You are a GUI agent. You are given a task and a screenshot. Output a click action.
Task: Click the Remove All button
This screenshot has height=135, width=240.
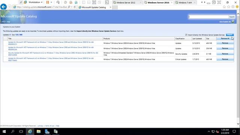225,39
